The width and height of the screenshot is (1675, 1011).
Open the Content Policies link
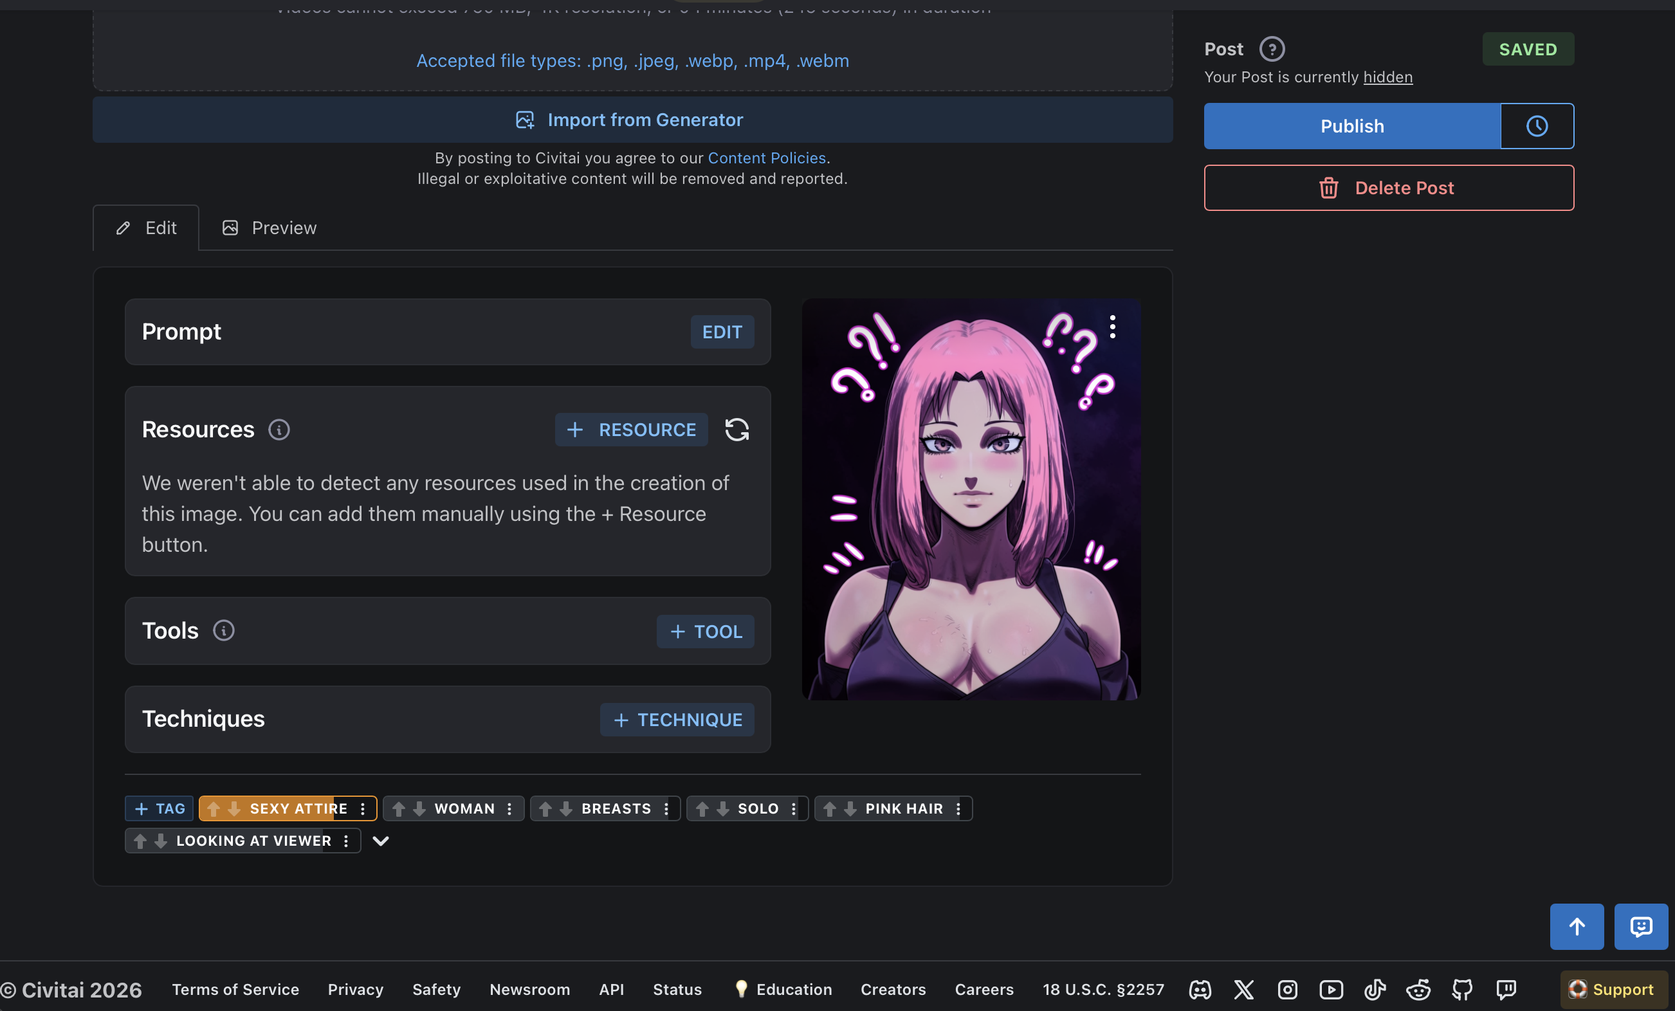pyautogui.click(x=767, y=158)
